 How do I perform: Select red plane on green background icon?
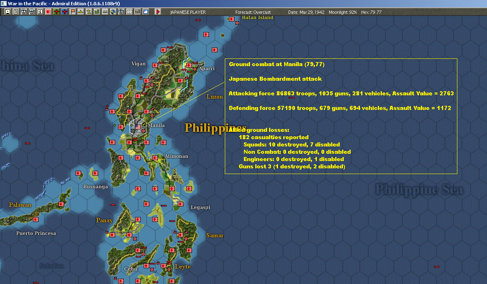point(56,12)
